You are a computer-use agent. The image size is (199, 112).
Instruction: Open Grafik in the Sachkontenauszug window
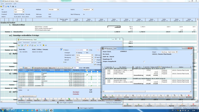45,100
